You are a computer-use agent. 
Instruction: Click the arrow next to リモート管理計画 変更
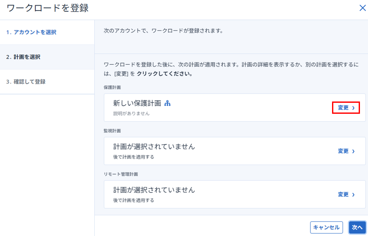coord(354,195)
